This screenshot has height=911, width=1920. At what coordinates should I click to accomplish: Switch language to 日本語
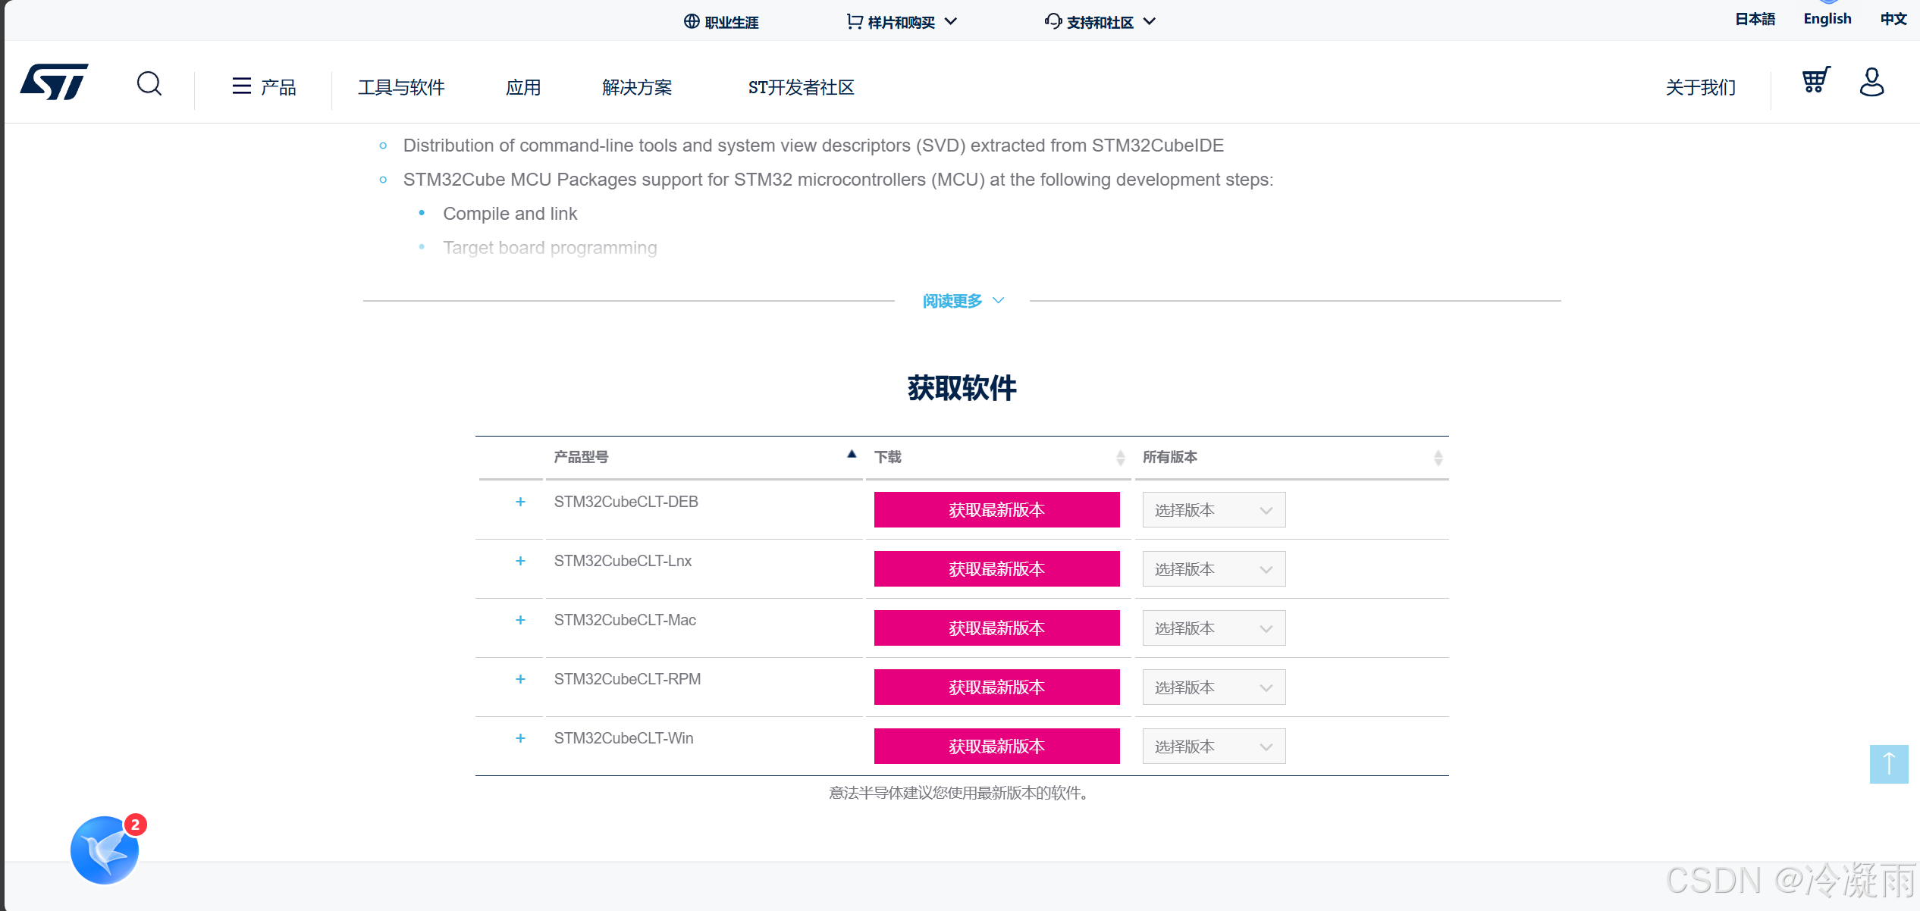[x=1755, y=19]
